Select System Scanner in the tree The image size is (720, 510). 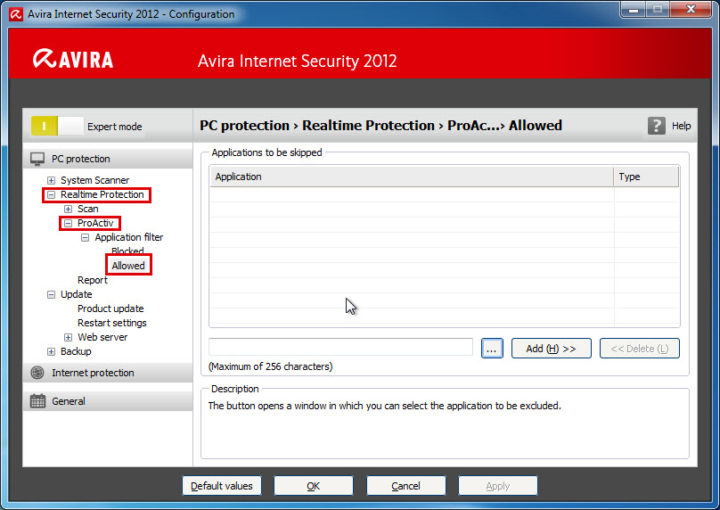94,180
